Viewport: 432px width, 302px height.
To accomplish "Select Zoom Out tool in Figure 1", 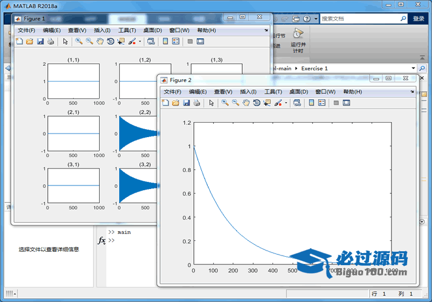I will coord(89,42).
